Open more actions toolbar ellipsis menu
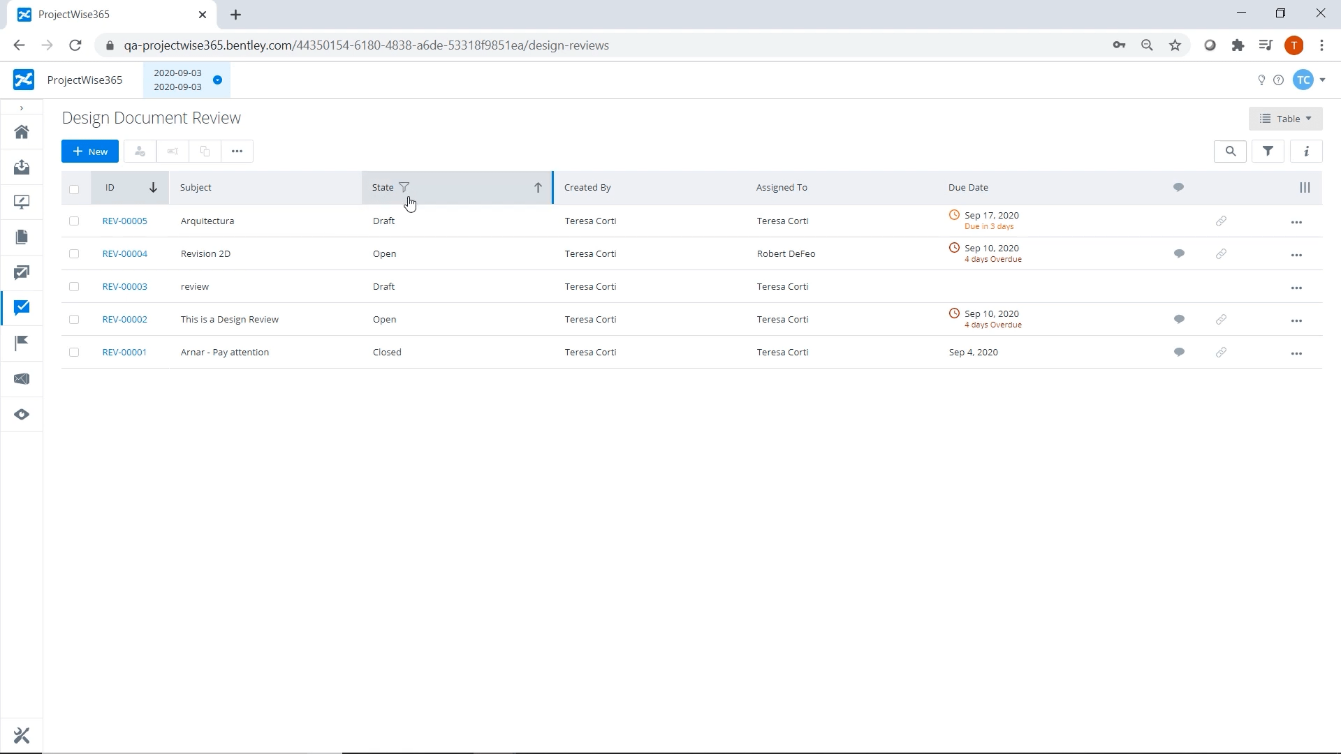The image size is (1341, 754). [x=237, y=151]
